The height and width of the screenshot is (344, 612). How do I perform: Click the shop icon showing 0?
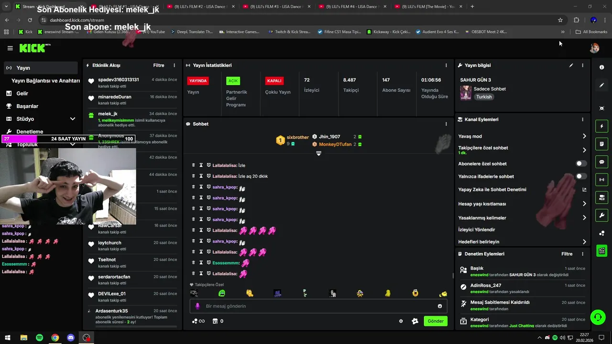point(218,321)
